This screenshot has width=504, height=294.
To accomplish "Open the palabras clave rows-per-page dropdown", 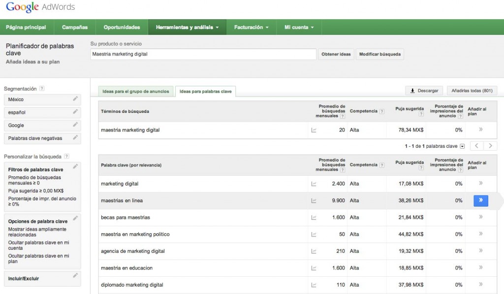I will coord(462,146).
